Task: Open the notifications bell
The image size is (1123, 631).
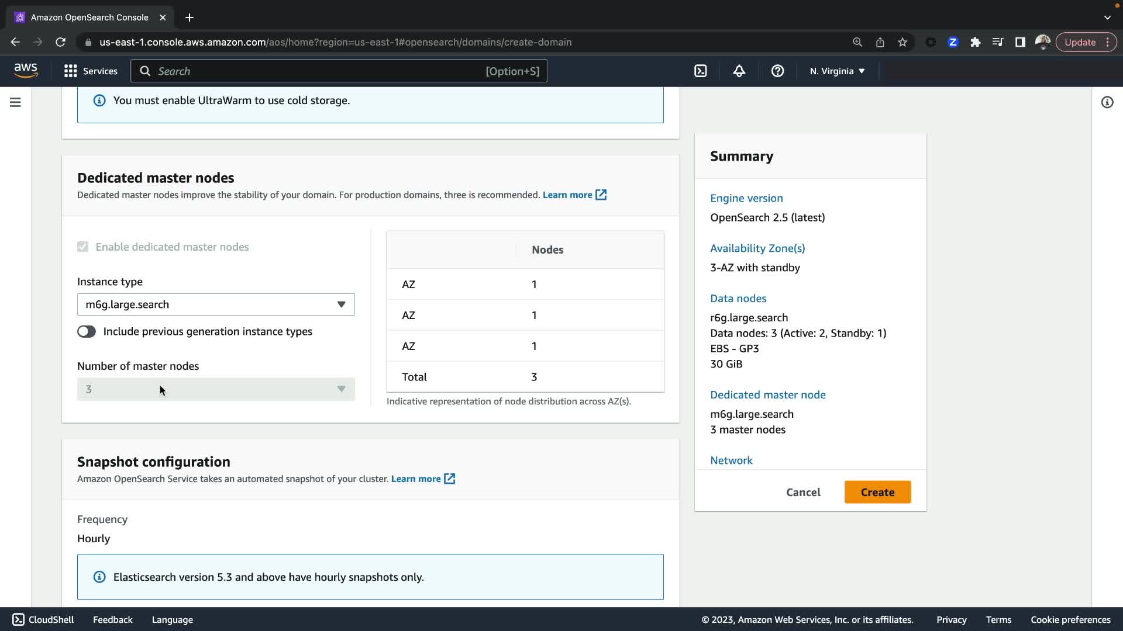Action: coord(739,71)
